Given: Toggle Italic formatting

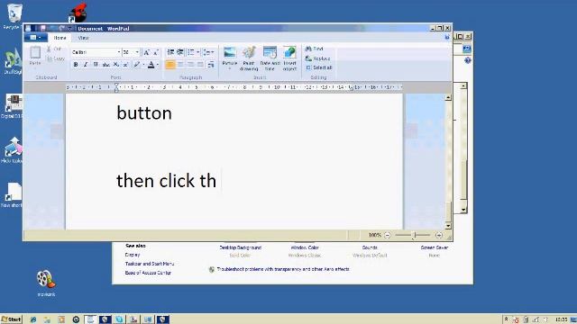Looking at the screenshot, I should [x=86, y=65].
